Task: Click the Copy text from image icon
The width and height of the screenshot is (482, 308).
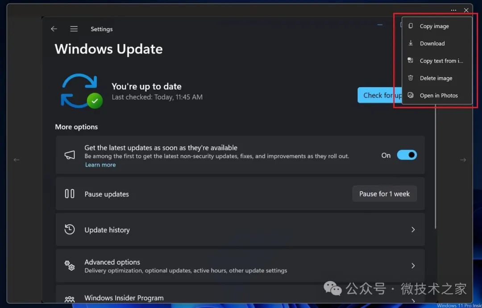Action: pyautogui.click(x=411, y=60)
